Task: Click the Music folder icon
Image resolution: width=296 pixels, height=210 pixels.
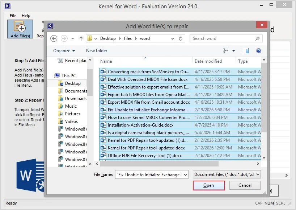Action: 60,106
